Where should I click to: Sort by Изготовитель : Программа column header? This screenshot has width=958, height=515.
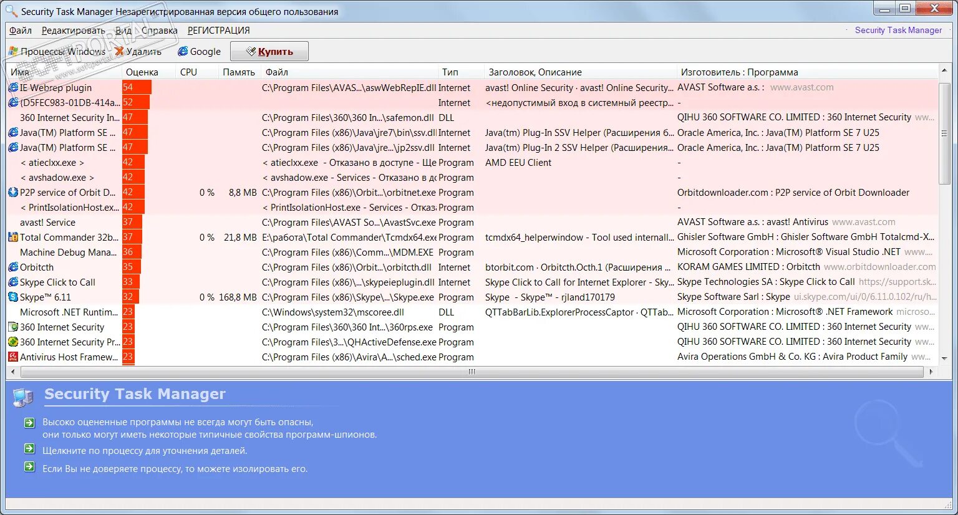pos(807,72)
